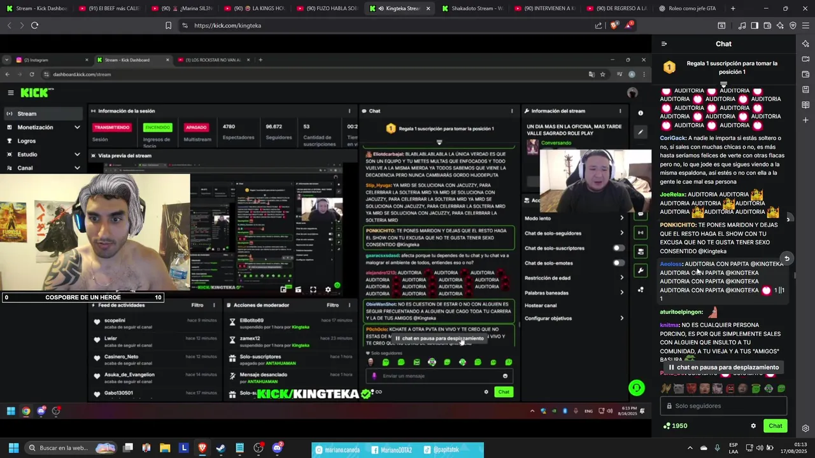Image resolution: width=815 pixels, height=458 pixels.
Task: Click the Solo seguidores chat input field
Action: coord(723,406)
